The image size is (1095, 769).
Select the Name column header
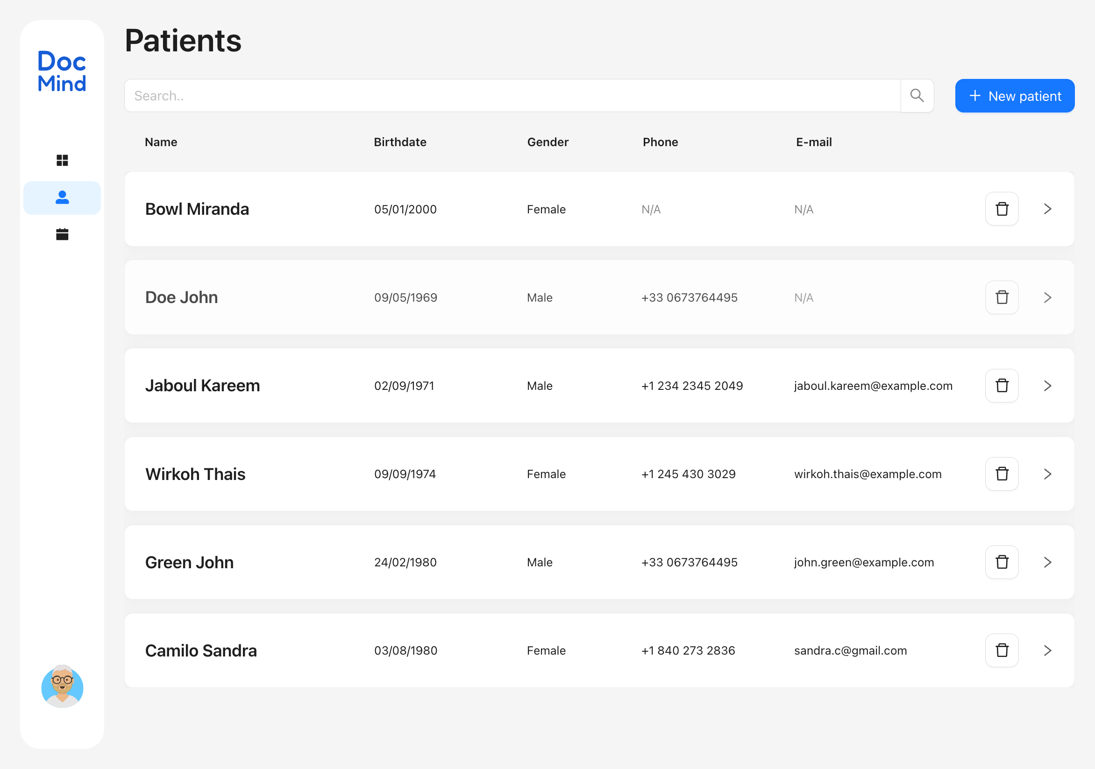click(x=161, y=141)
